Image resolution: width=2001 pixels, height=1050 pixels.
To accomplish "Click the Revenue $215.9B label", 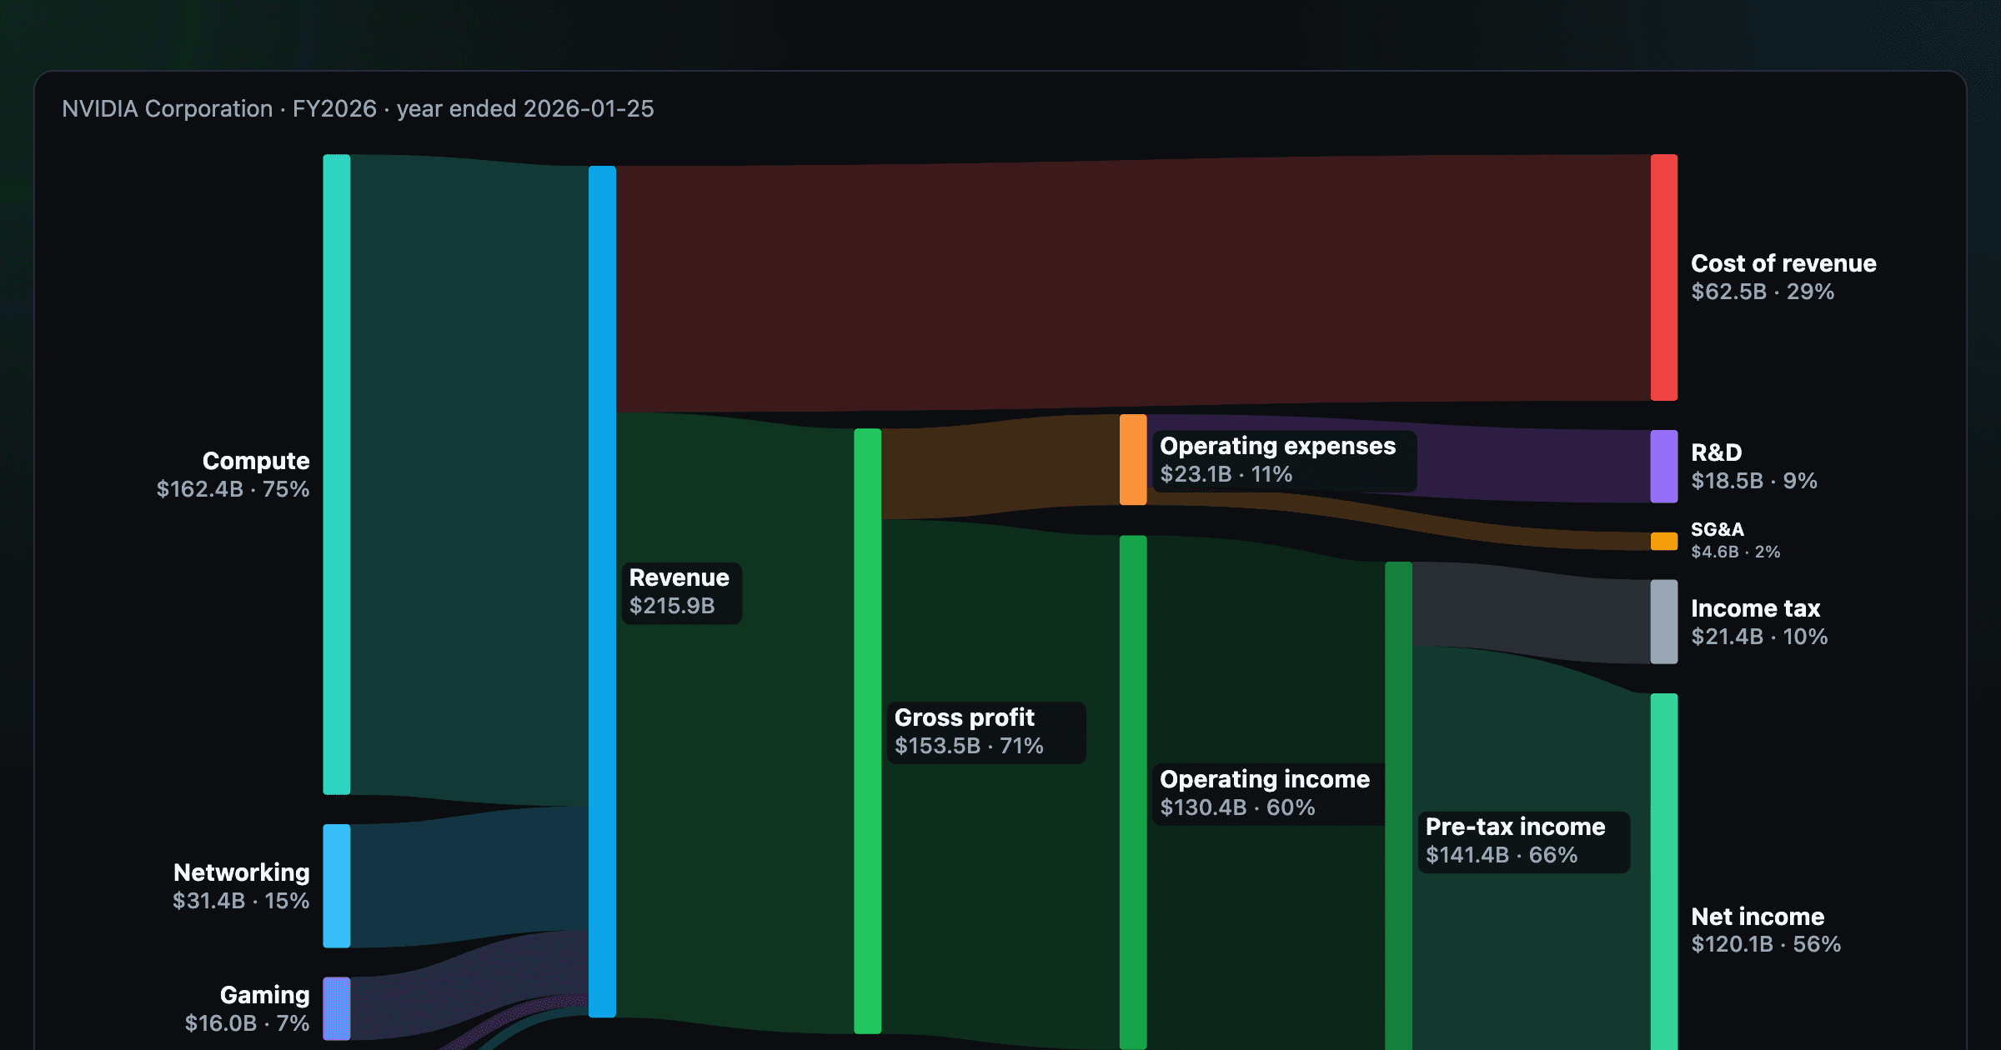I will [x=681, y=592].
